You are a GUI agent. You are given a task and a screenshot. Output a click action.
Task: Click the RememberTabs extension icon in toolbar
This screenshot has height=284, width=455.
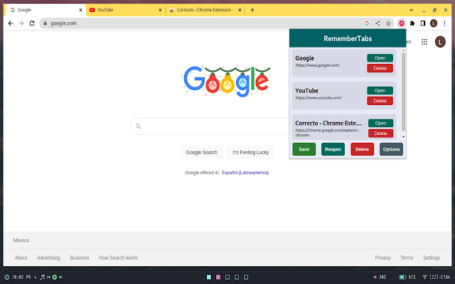(x=402, y=23)
